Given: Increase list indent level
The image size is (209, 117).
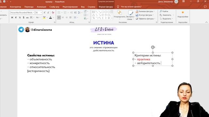Looking at the screenshot, I should click(x=75, y=13).
